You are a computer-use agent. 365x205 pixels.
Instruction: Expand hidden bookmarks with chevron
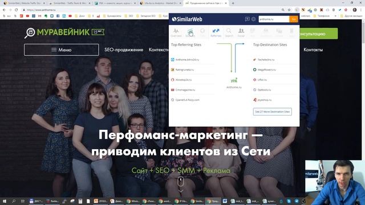click(x=335, y=16)
